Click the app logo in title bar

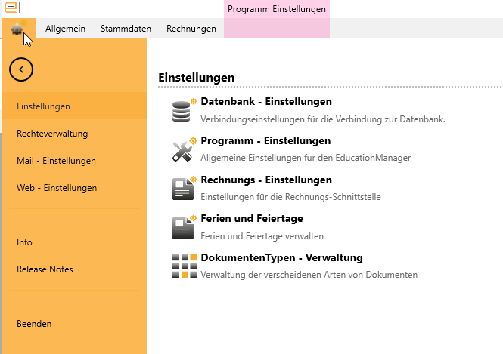tap(11, 8)
